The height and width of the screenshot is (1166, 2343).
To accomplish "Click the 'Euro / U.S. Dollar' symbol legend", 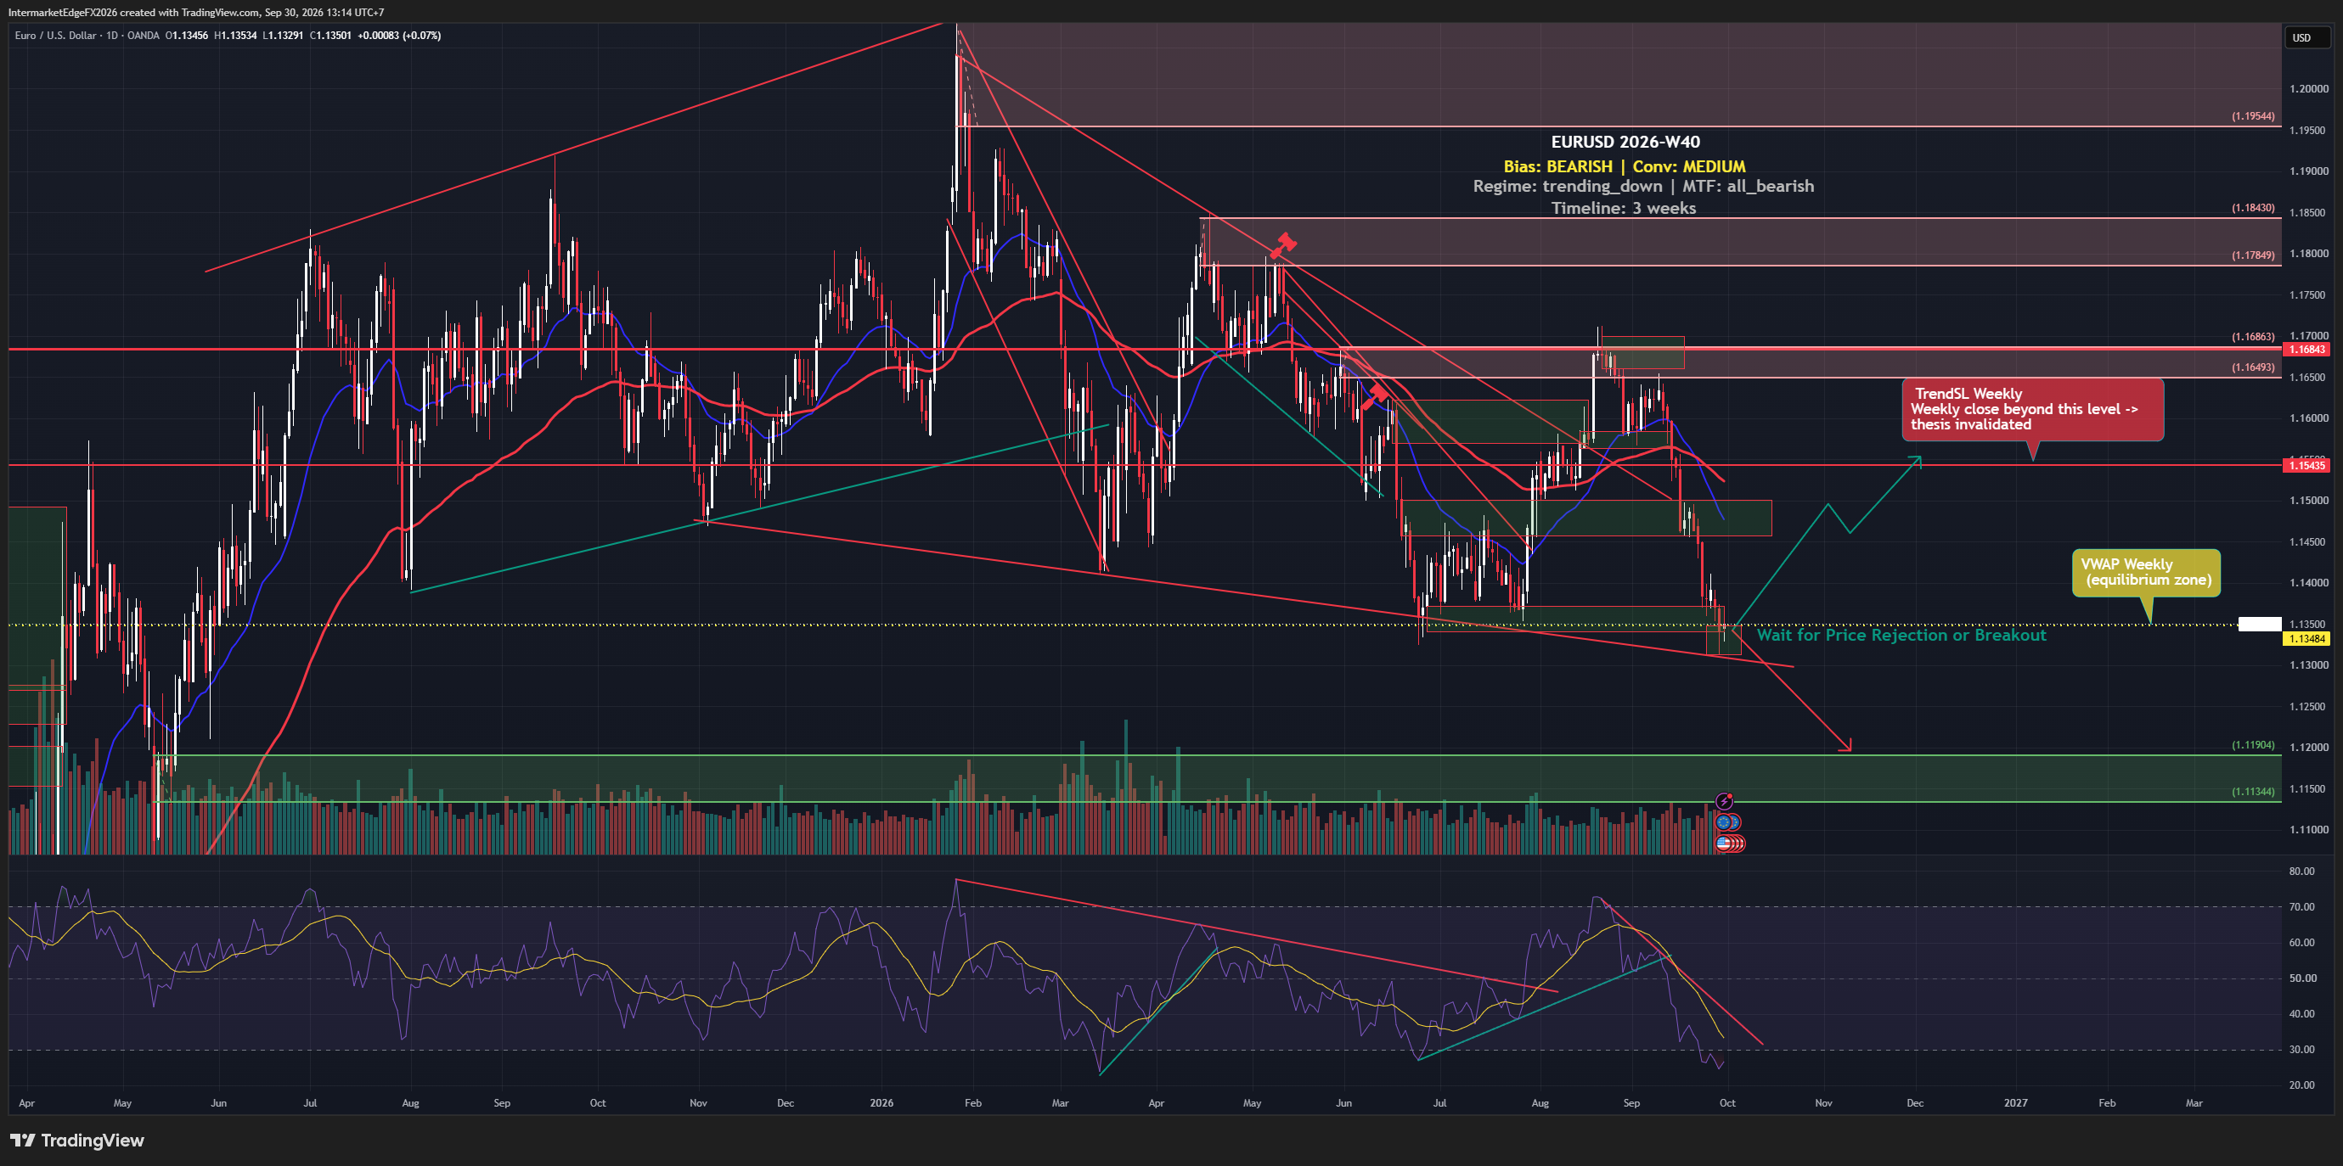I will 55,36.
